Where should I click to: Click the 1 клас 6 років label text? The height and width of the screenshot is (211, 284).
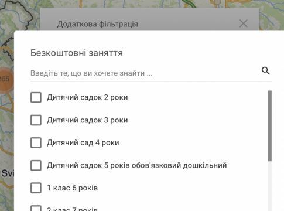[73, 188]
